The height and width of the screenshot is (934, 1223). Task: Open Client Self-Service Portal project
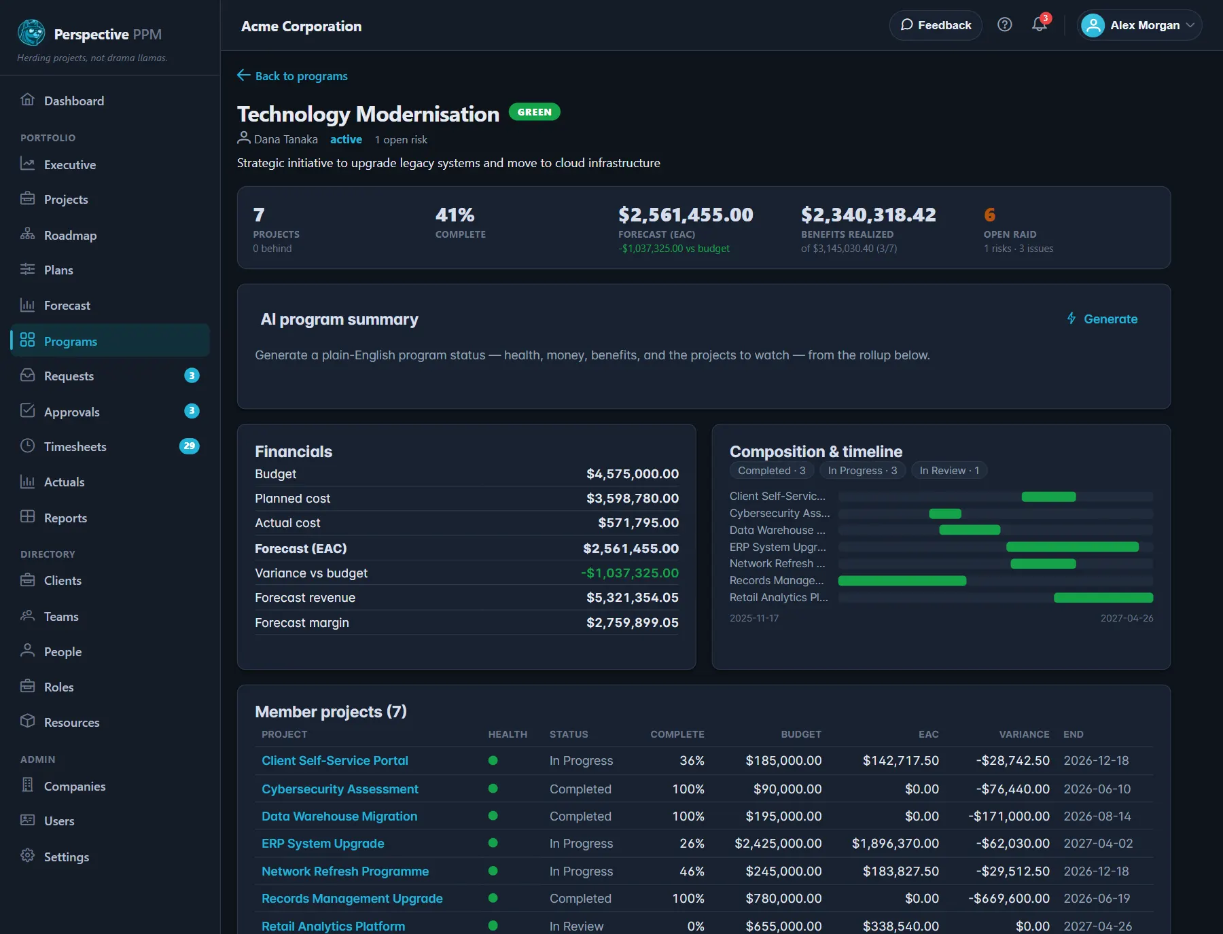(335, 761)
